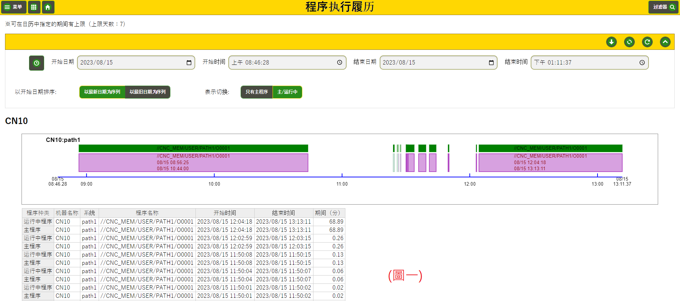Open the 菜单 hamburger menu
Viewport: 680px width, 301px height.
(13, 7)
